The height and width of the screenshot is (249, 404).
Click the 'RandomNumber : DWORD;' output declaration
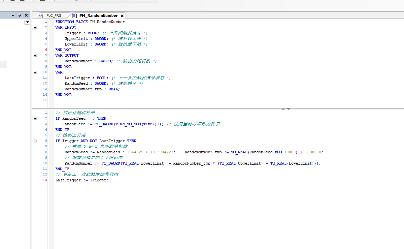point(88,61)
